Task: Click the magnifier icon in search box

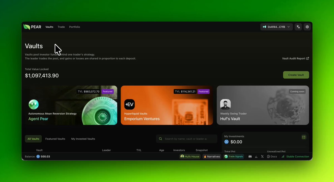Action: point(160,139)
